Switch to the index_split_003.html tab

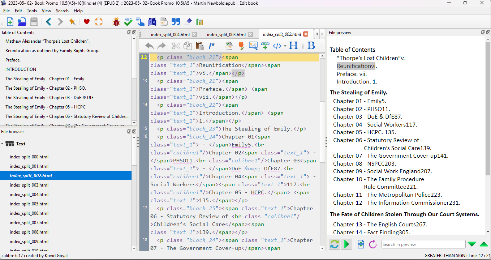click(x=226, y=35)
